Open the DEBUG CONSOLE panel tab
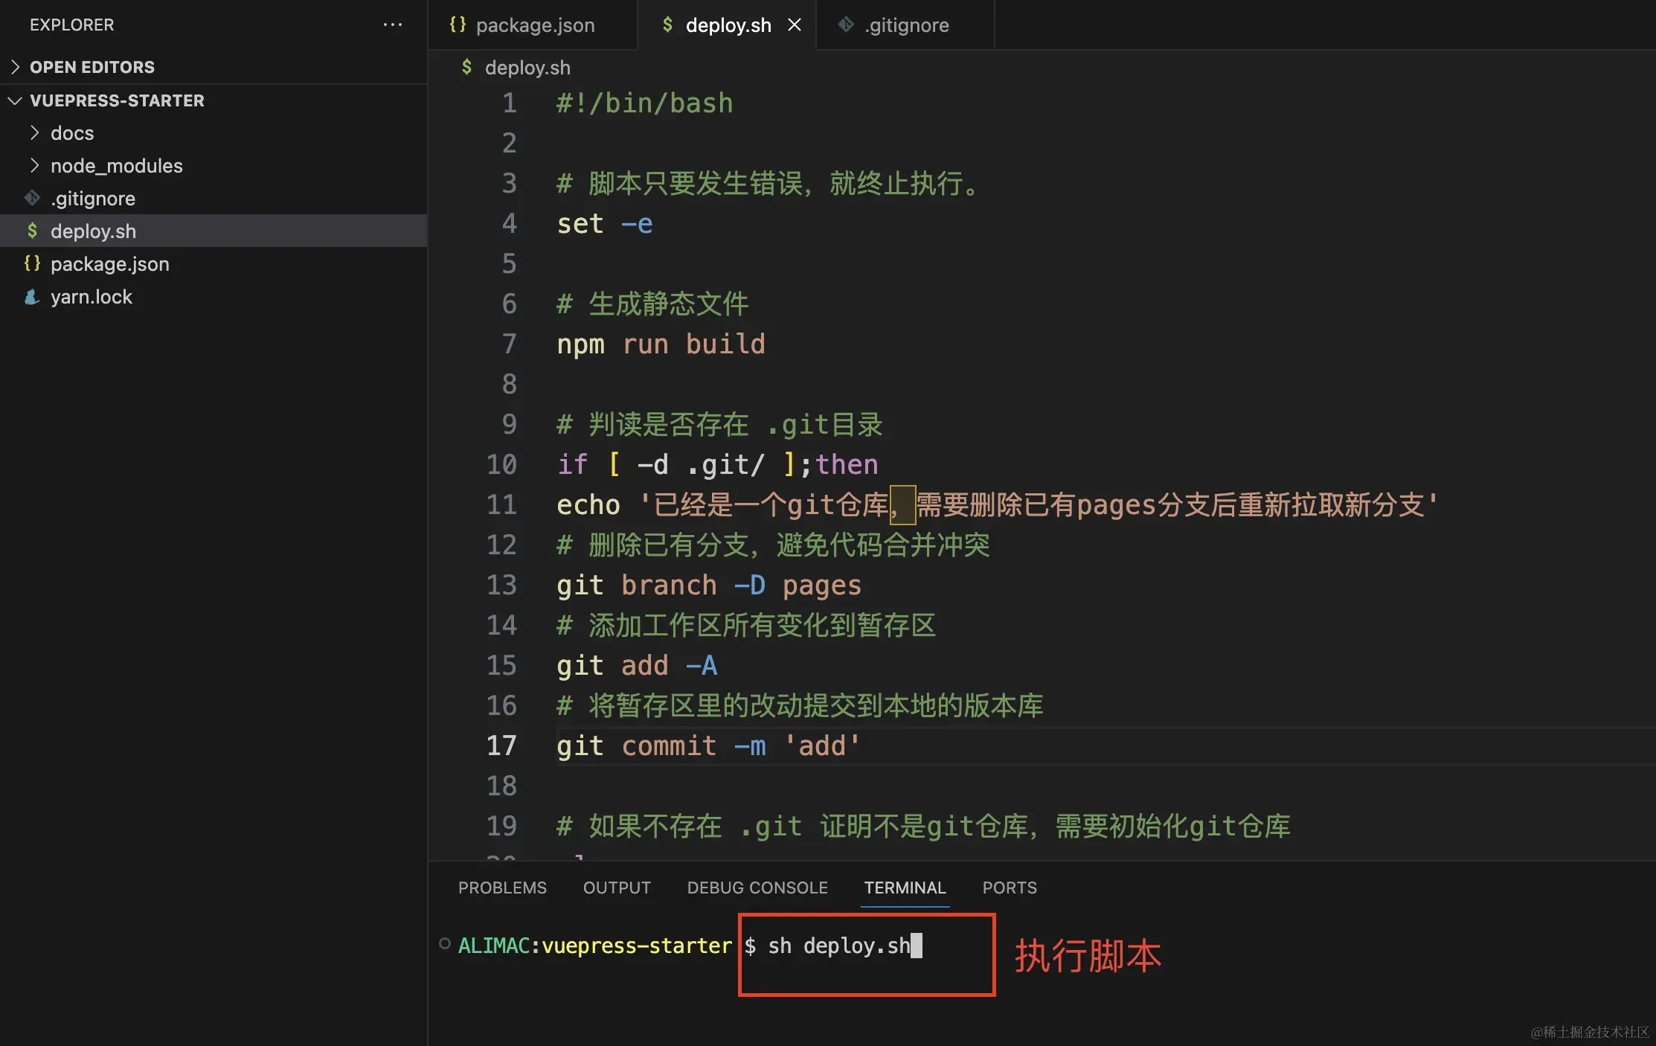1656x1046 pixels. (757, 888)
